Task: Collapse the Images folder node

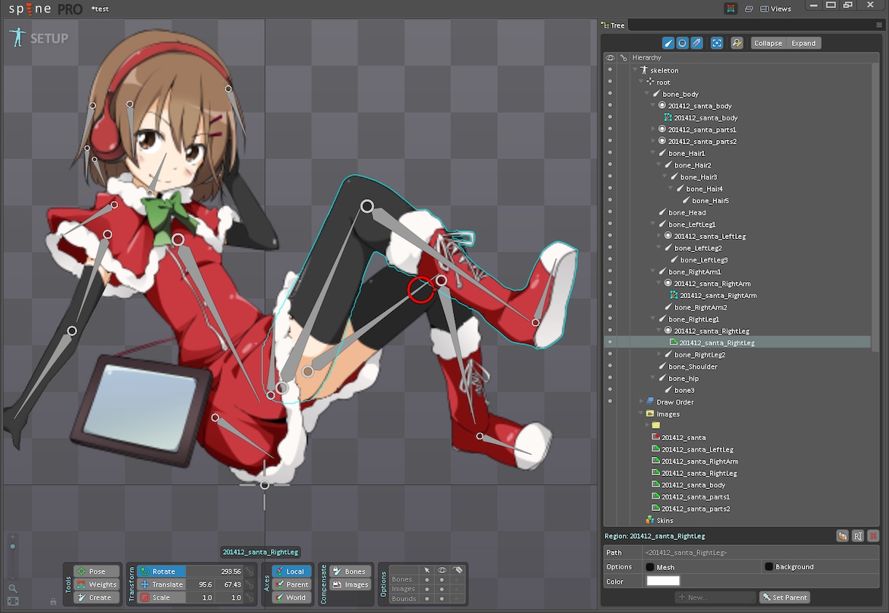Action: 641,414
